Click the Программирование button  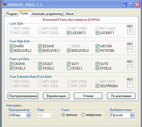(x=23, y=96)
